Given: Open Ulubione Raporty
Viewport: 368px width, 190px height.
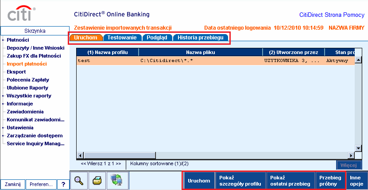Looking at the screenshot, I should [27, 88].
